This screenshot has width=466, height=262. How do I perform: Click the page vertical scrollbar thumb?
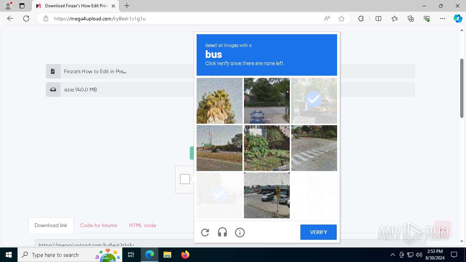[462, 88]
